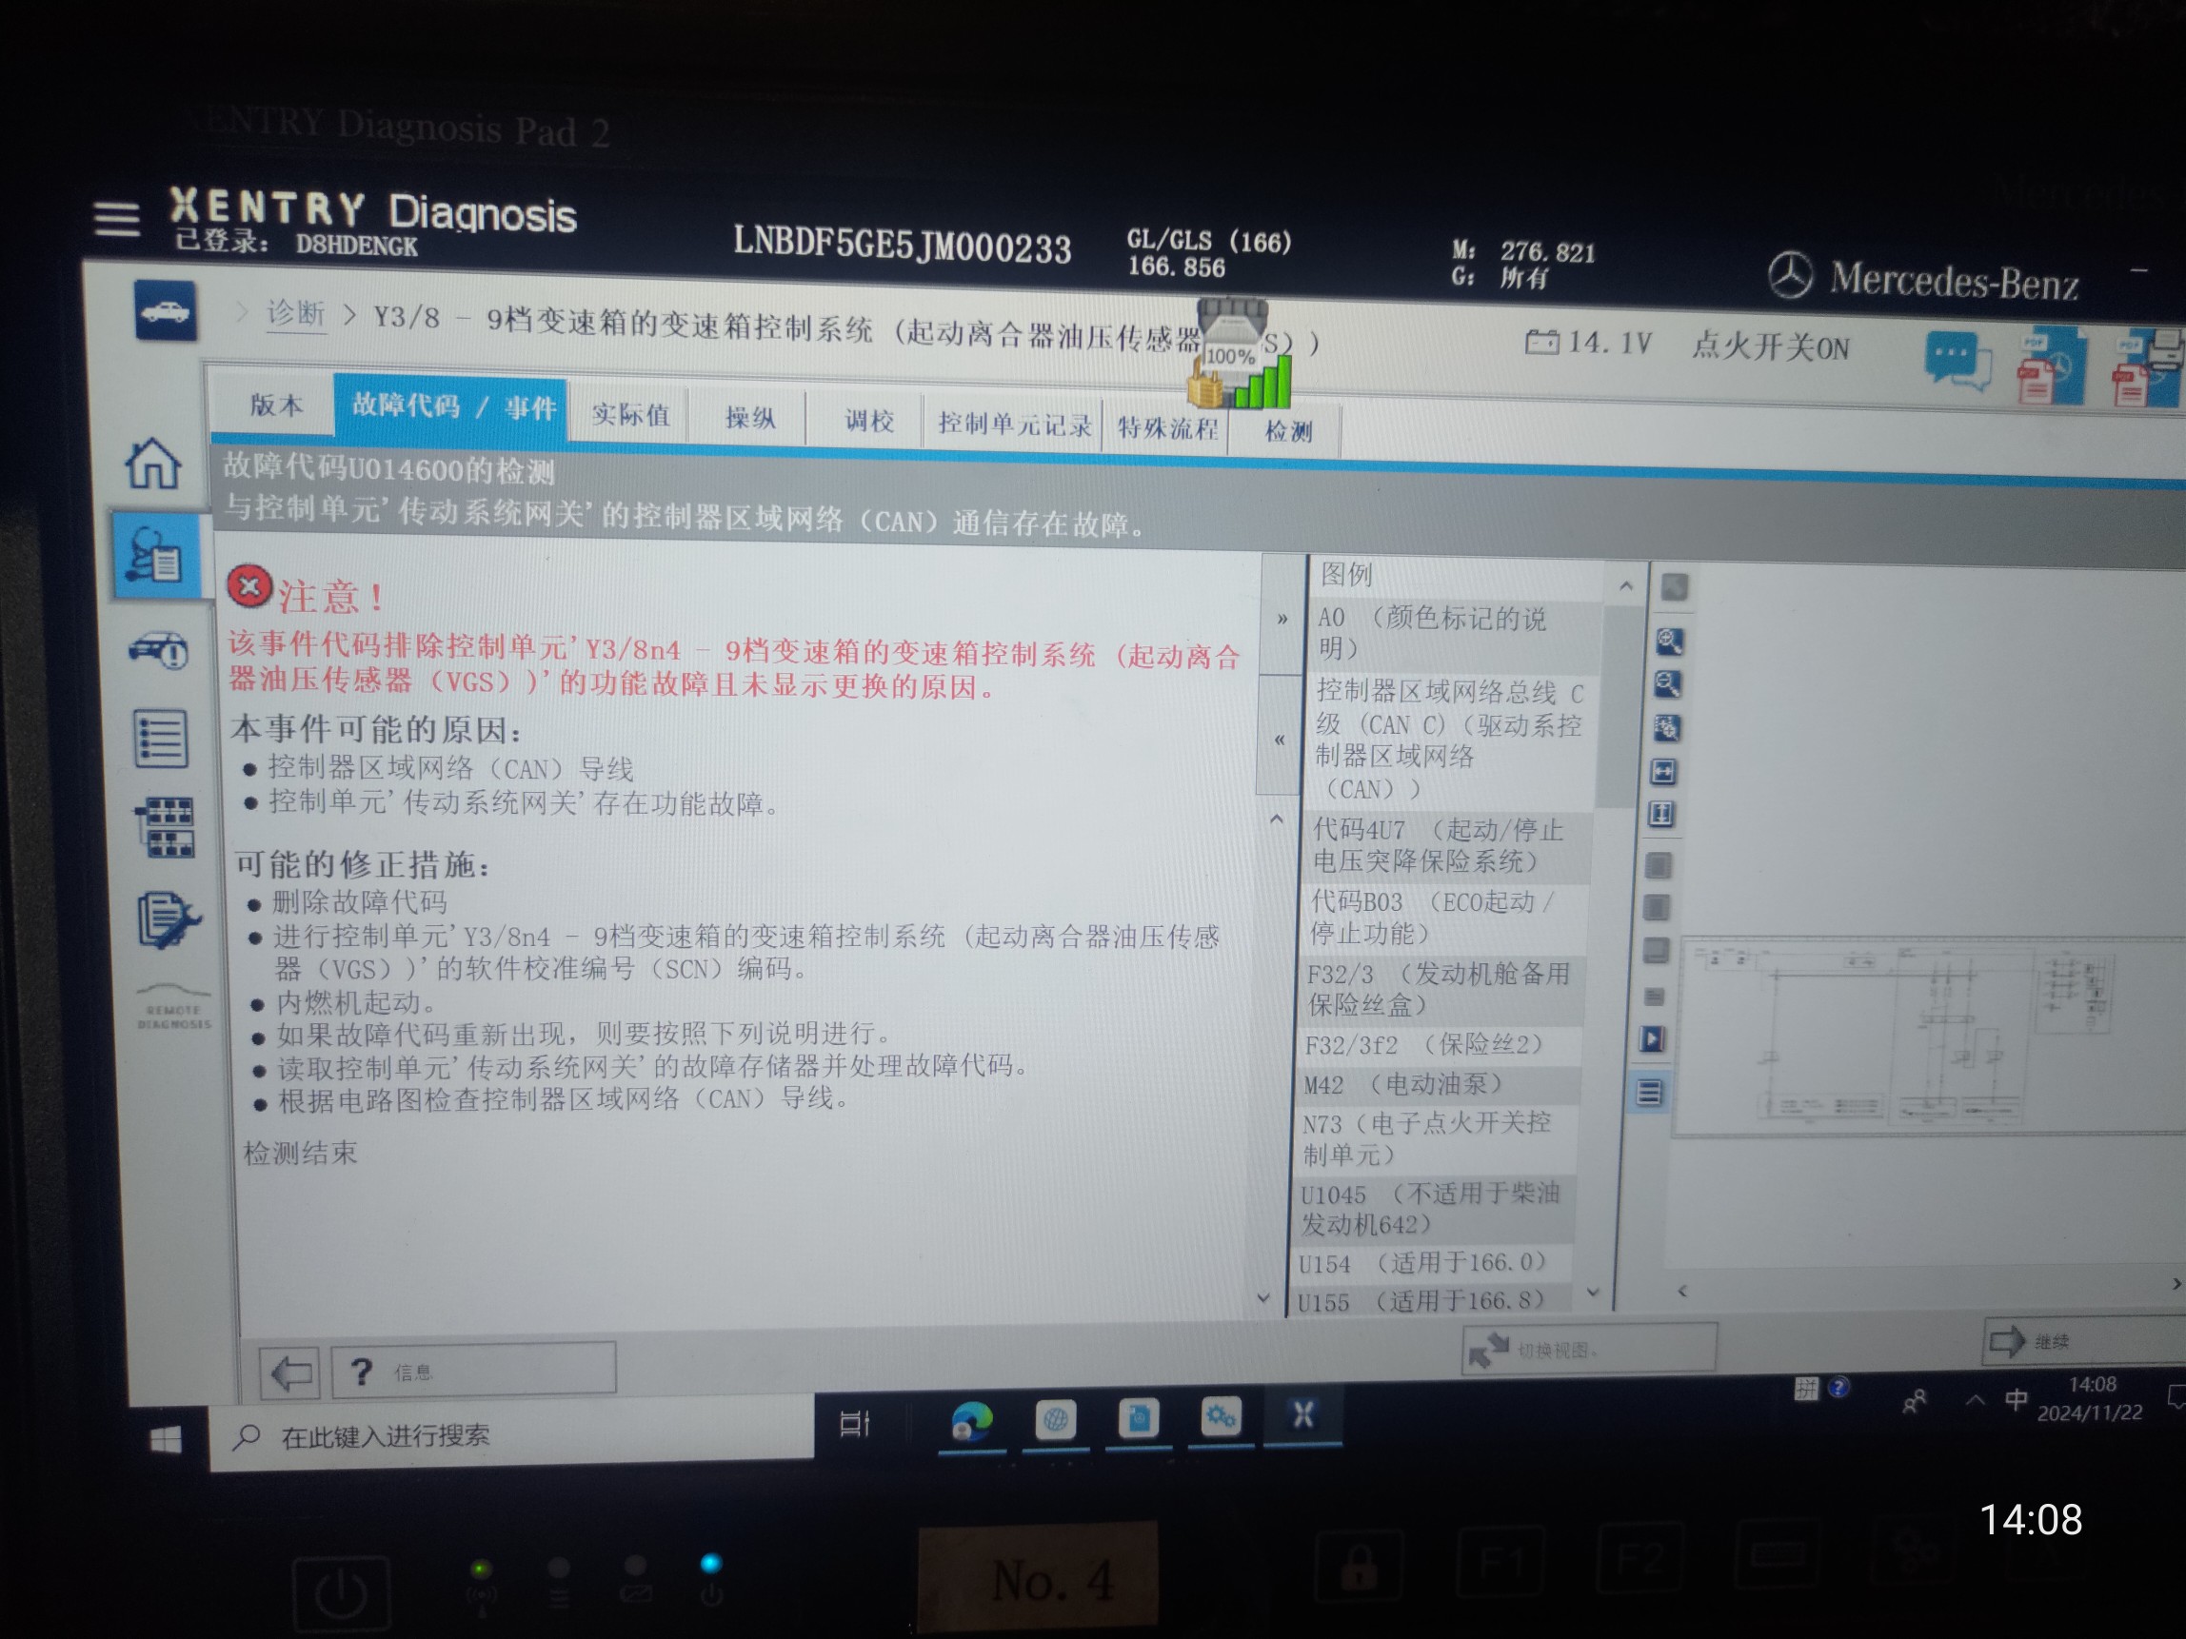Viewport: 2186px width, 1639px height.
Task: Open Remote Diagnosis in the sidebar
Action: [174, 1007]
